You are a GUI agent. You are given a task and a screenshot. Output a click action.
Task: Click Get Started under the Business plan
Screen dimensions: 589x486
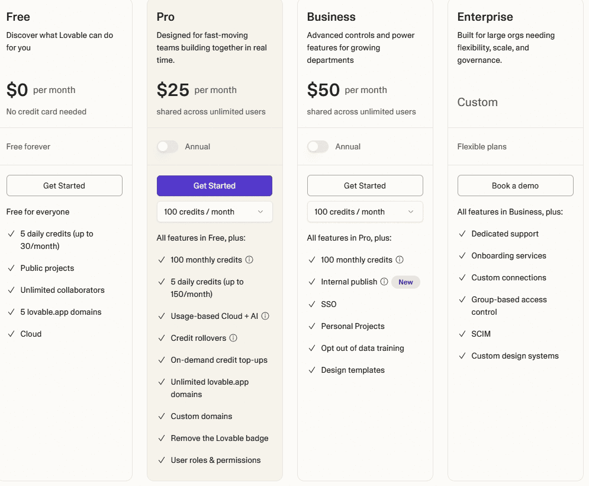[x=365, y=185]
